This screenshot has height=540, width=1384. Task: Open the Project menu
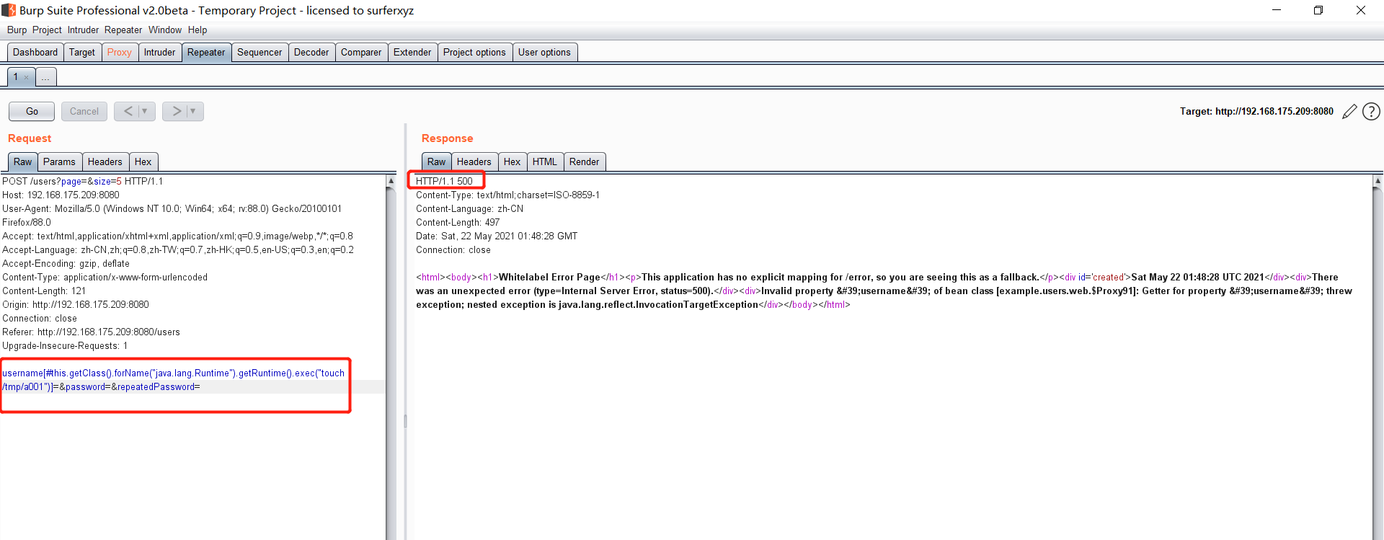(47, 30)
